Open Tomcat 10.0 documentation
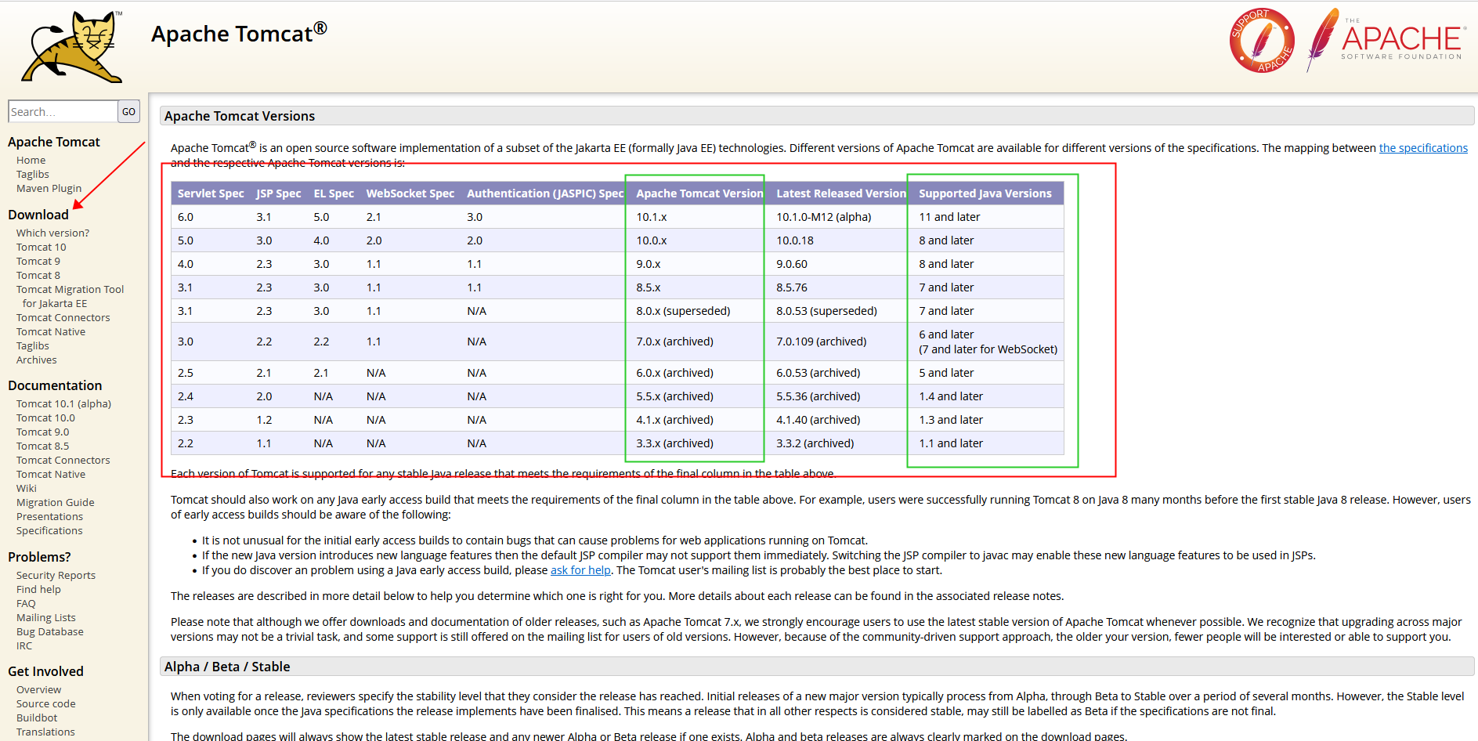Screen dimensions: 1478x741 click(x=46, y=417)
